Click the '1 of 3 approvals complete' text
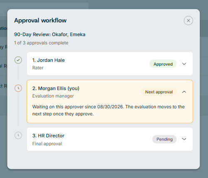This screenshot has height=178, width=208. (x=41, y=43)
